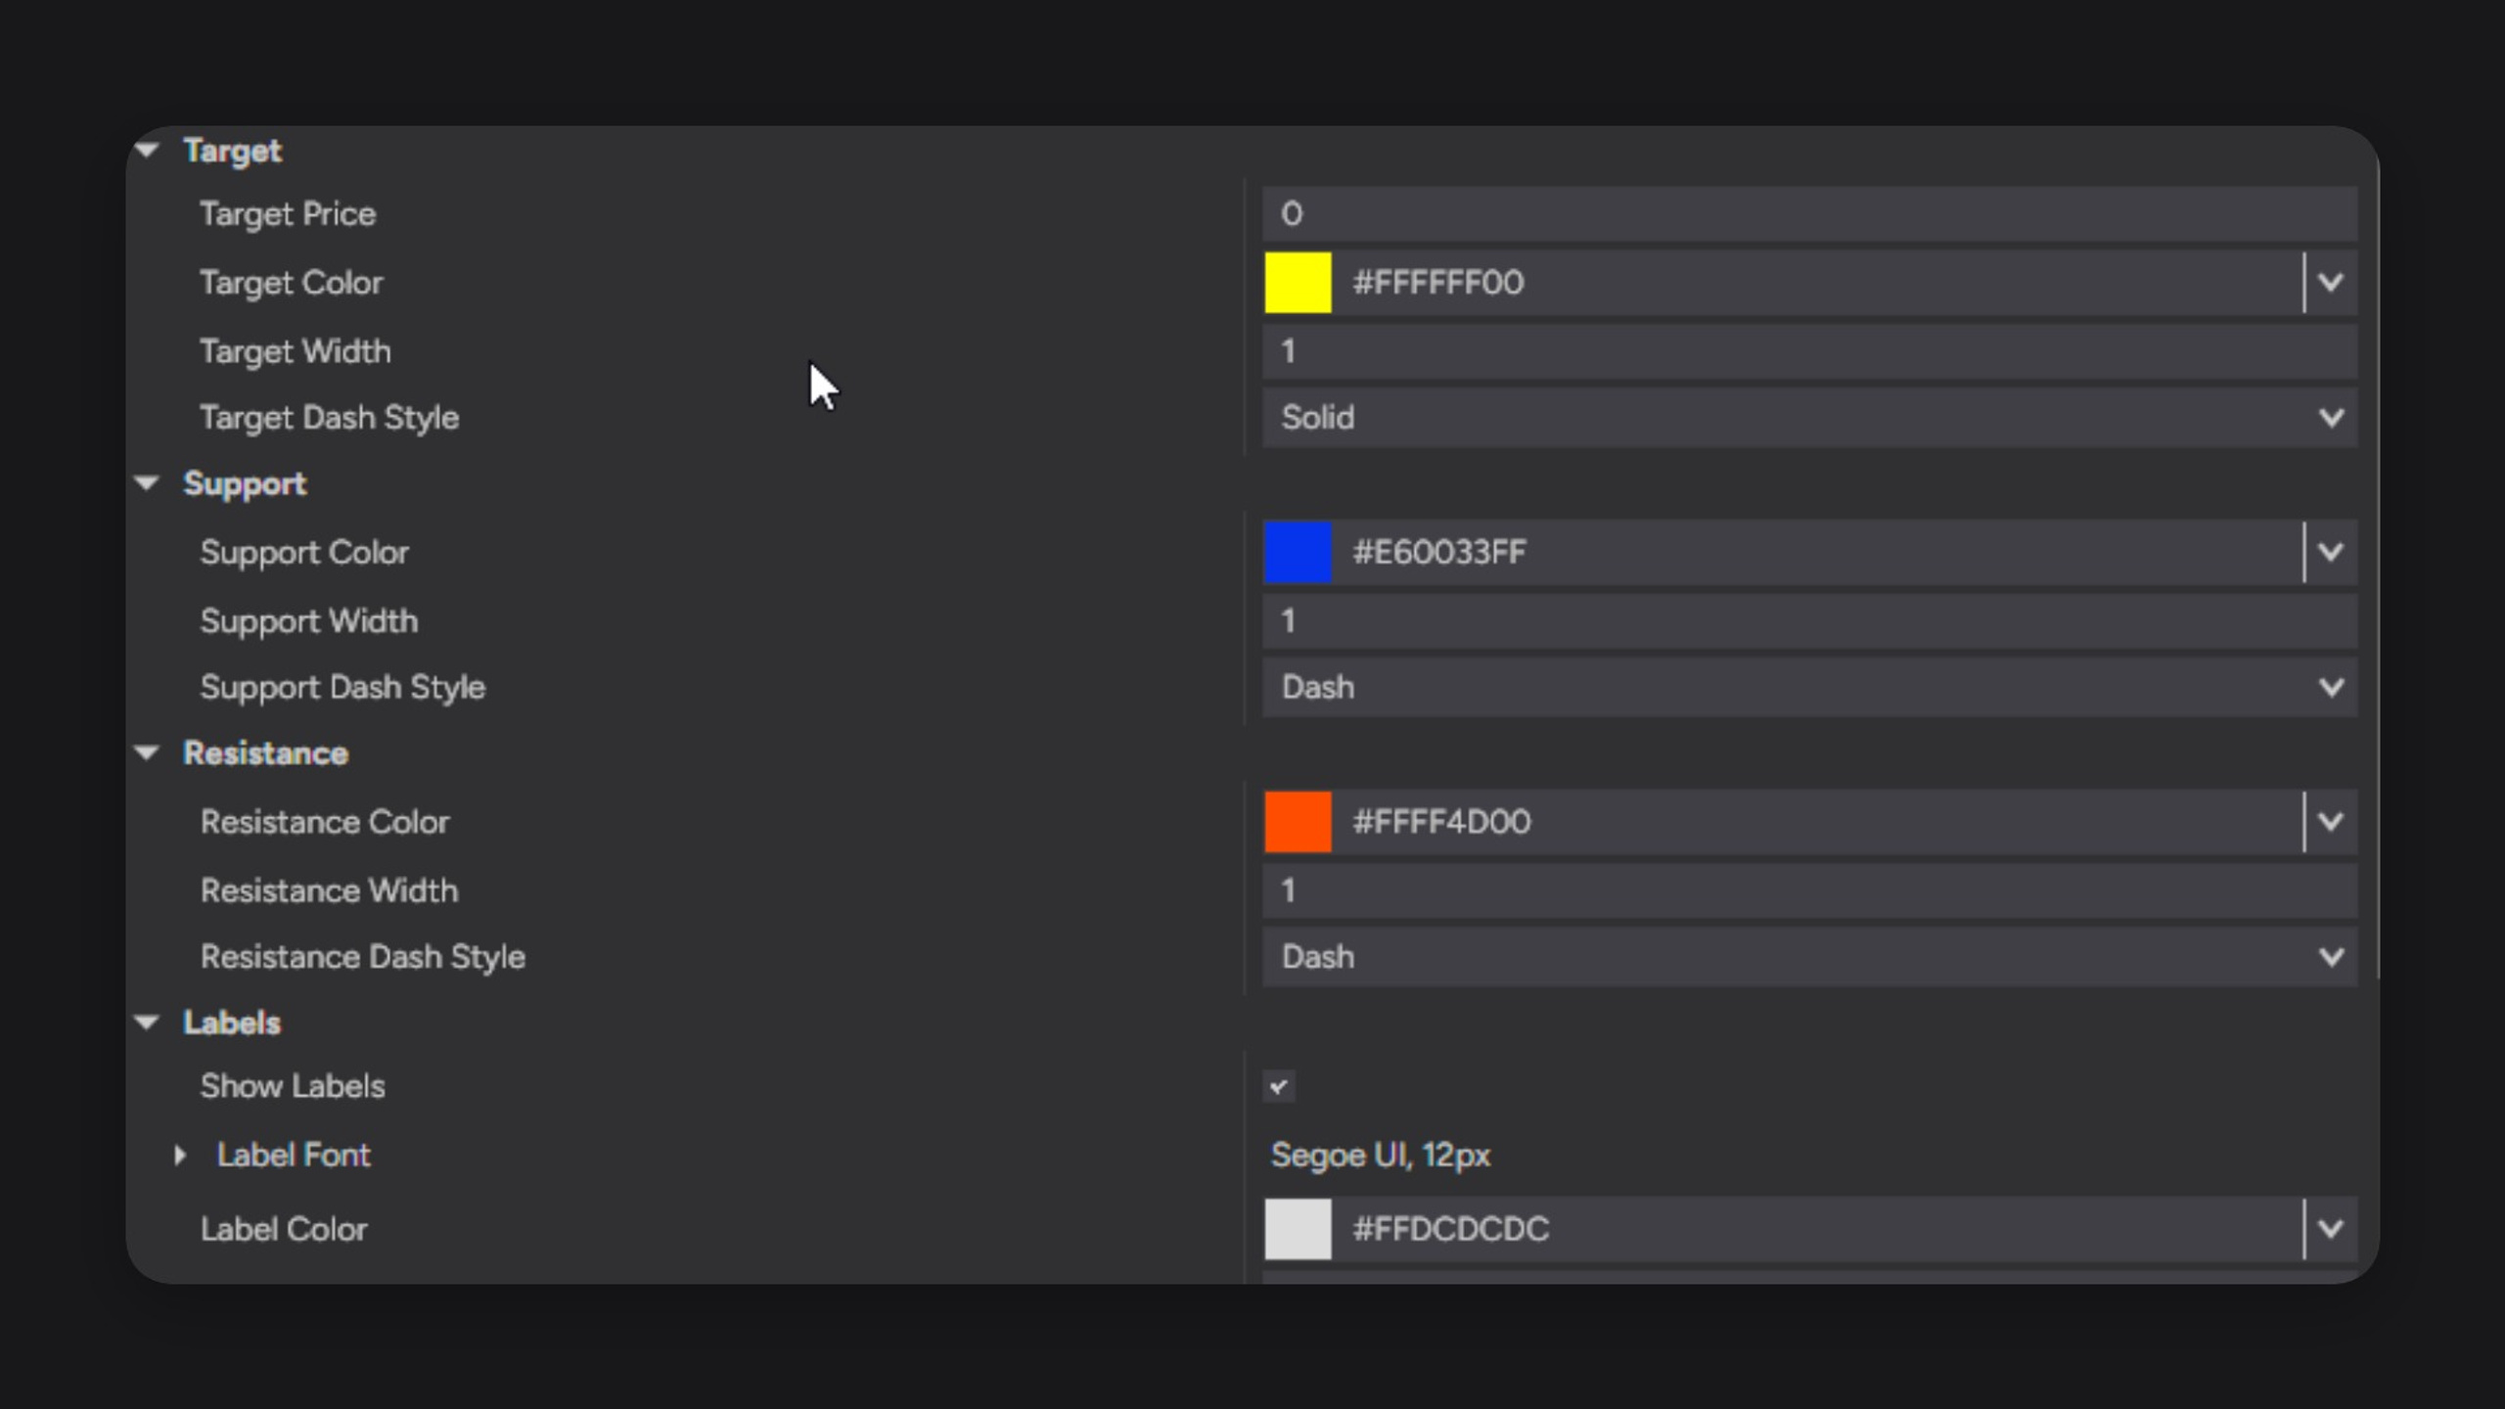Screen dimensions: 2505x1409
Task: Open the Support Color dropdown arrow
Action: (2331, 553)
